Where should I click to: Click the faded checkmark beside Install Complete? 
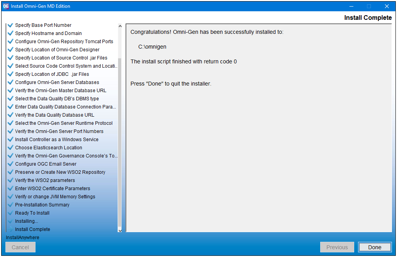10,229
